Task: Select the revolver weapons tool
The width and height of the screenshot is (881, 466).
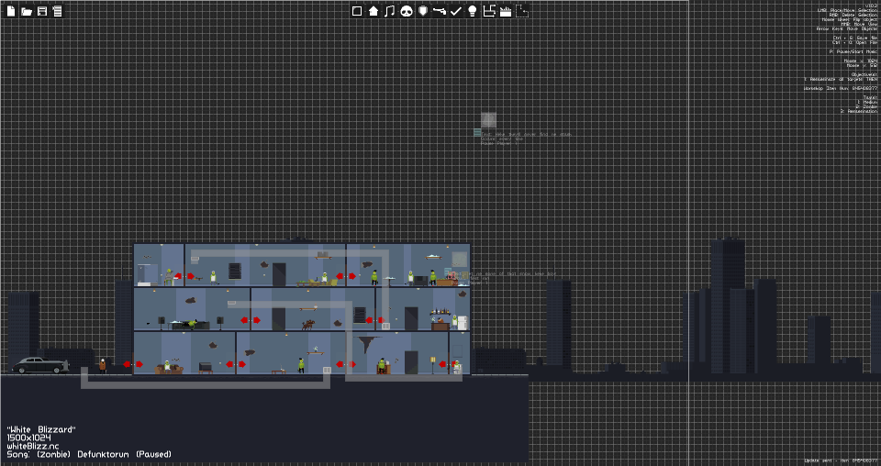Action: point(440,11)
